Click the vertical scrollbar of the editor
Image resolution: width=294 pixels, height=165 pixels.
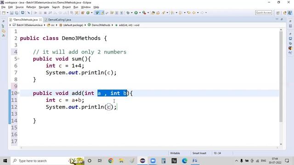coord(281,77)
